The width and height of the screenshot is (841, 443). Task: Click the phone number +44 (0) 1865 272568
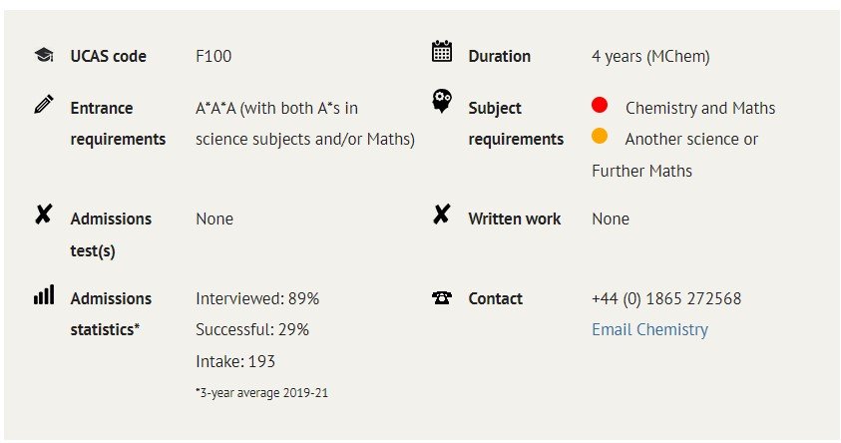[x=666, y=298]
